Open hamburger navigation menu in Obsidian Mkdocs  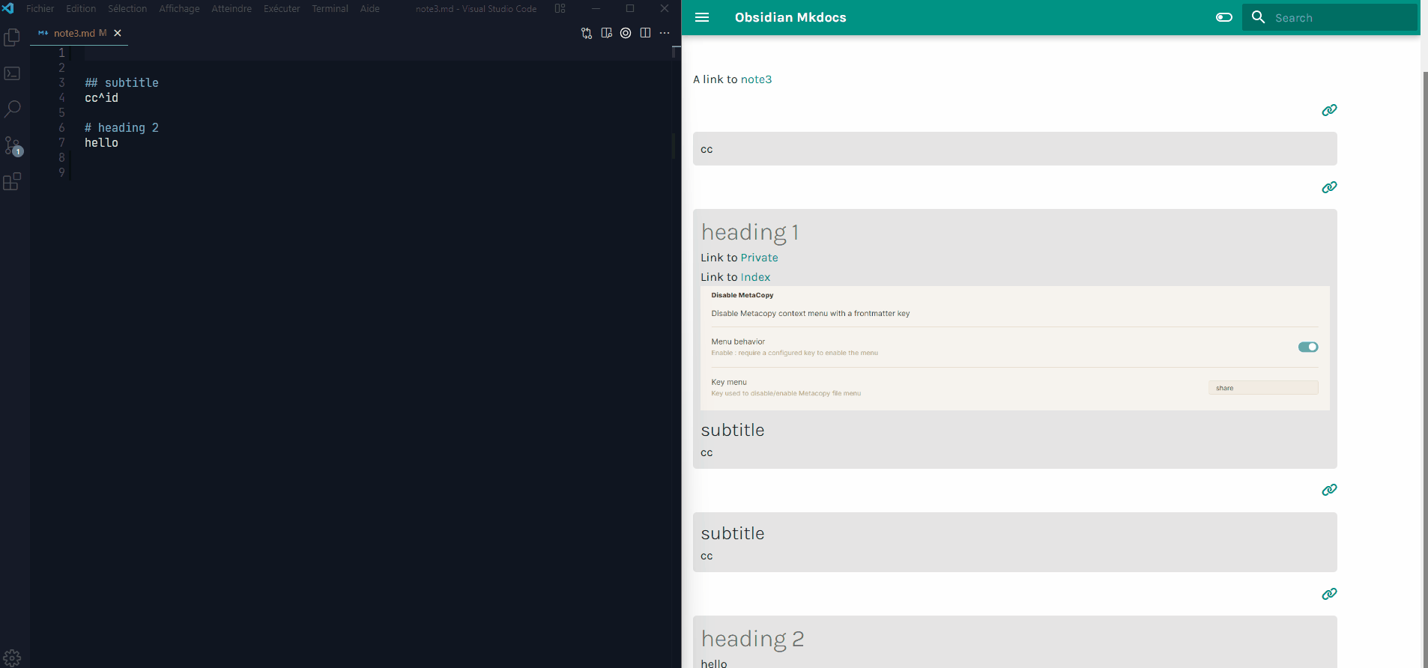point(702,17)
